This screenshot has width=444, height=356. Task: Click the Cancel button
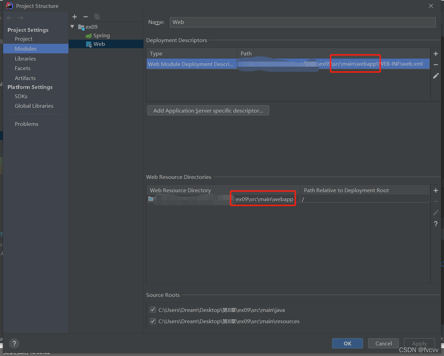click(x=383, y=343)
